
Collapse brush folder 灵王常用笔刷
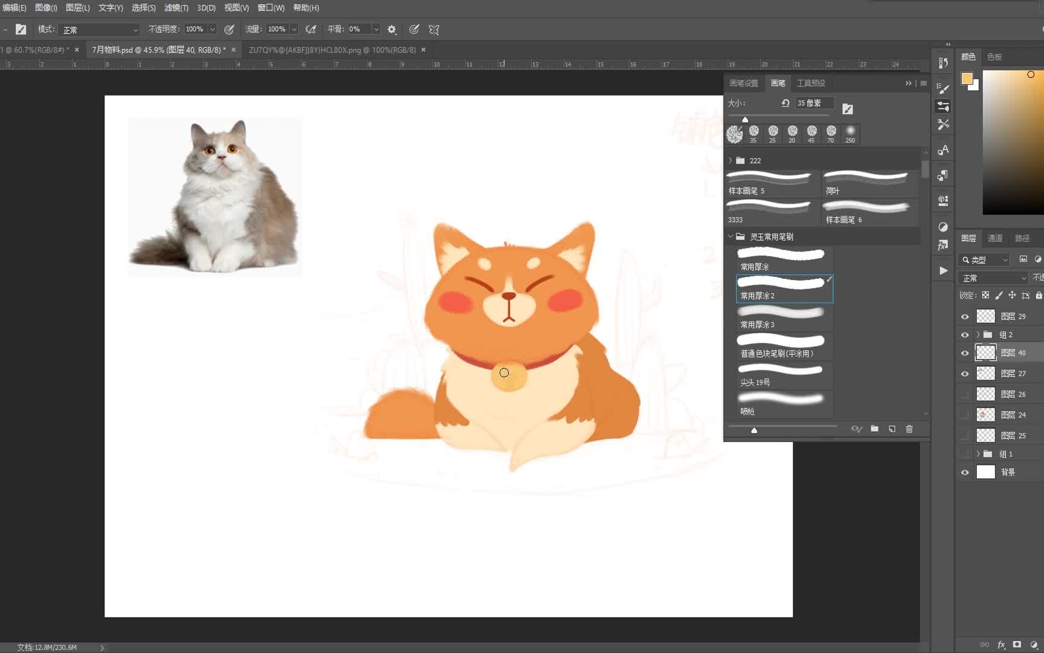point(730,236)
